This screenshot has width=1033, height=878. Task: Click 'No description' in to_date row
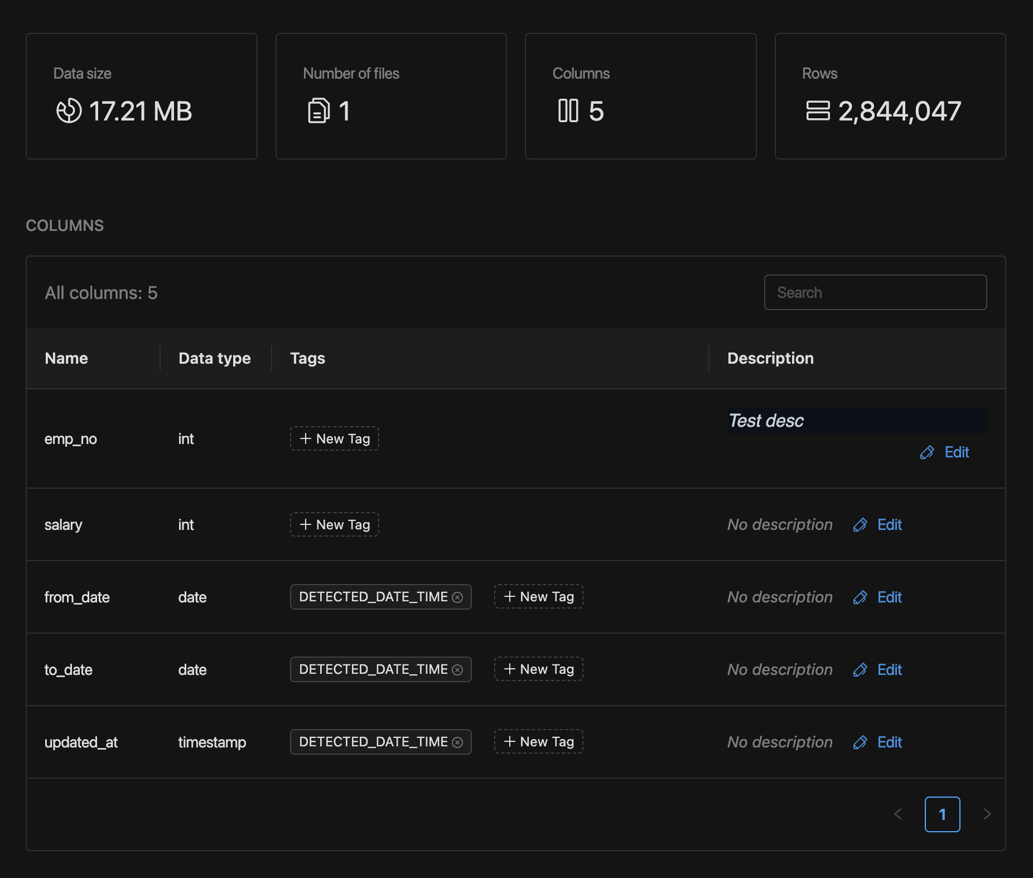780,670
